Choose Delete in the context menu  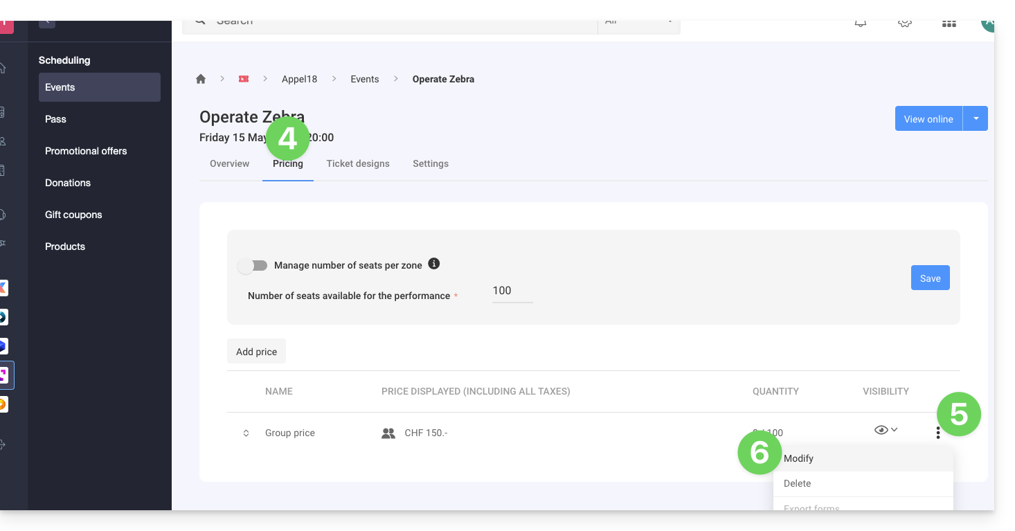click(797, 483)
